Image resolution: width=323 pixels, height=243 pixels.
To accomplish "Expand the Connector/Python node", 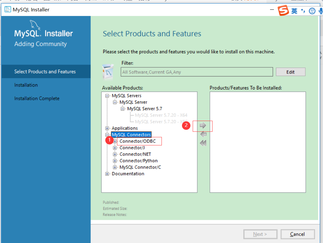I will pos(115,161).
